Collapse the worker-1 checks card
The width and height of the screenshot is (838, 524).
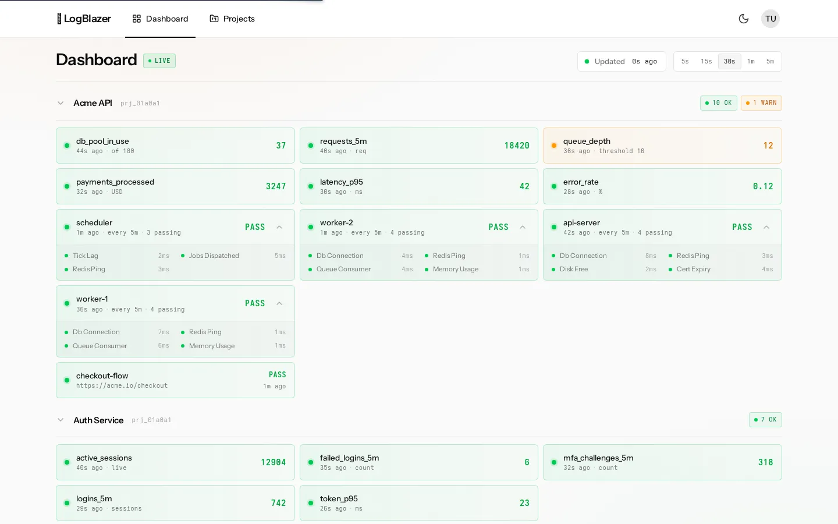click(x=279, y=303)
